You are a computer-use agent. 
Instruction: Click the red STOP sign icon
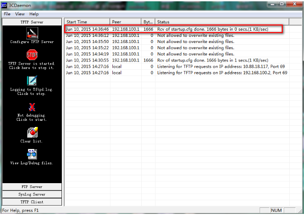pyautogui.click(x=32, y=55)
